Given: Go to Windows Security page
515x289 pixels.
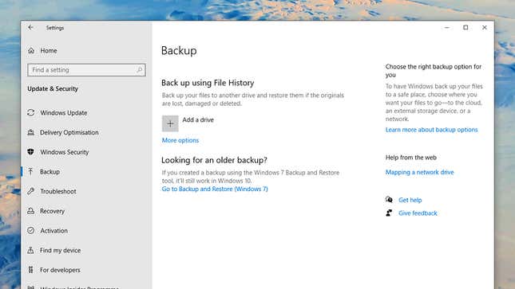Looking at the screenshot, I should tap(65, 152).
